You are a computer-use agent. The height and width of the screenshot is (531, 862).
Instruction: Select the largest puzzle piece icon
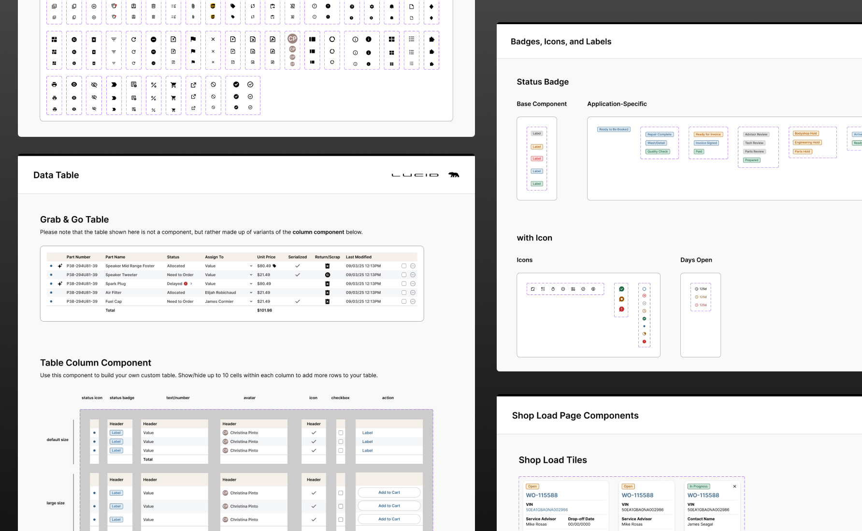tap(431, 39)
